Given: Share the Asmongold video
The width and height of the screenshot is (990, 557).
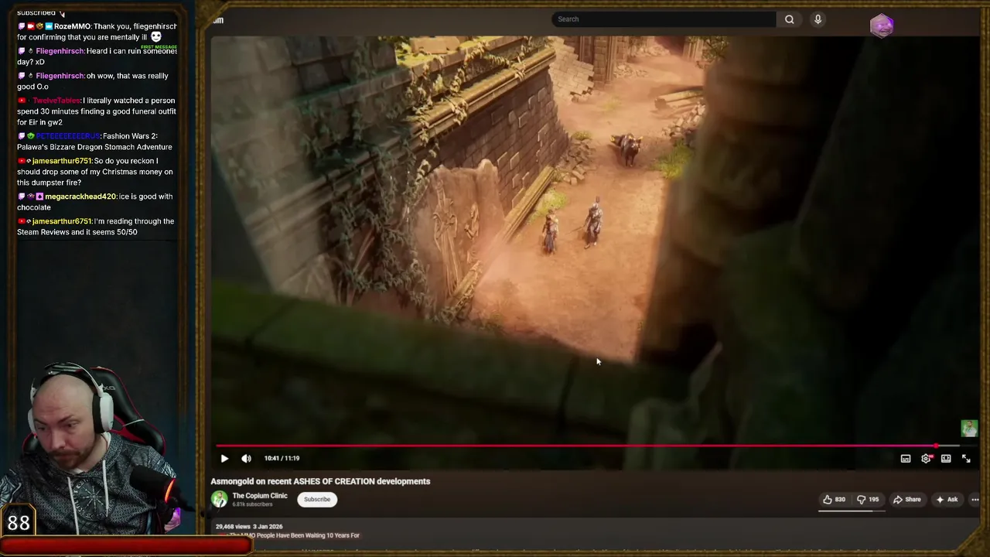Looking at the screenshot, I should click(907, 500).
